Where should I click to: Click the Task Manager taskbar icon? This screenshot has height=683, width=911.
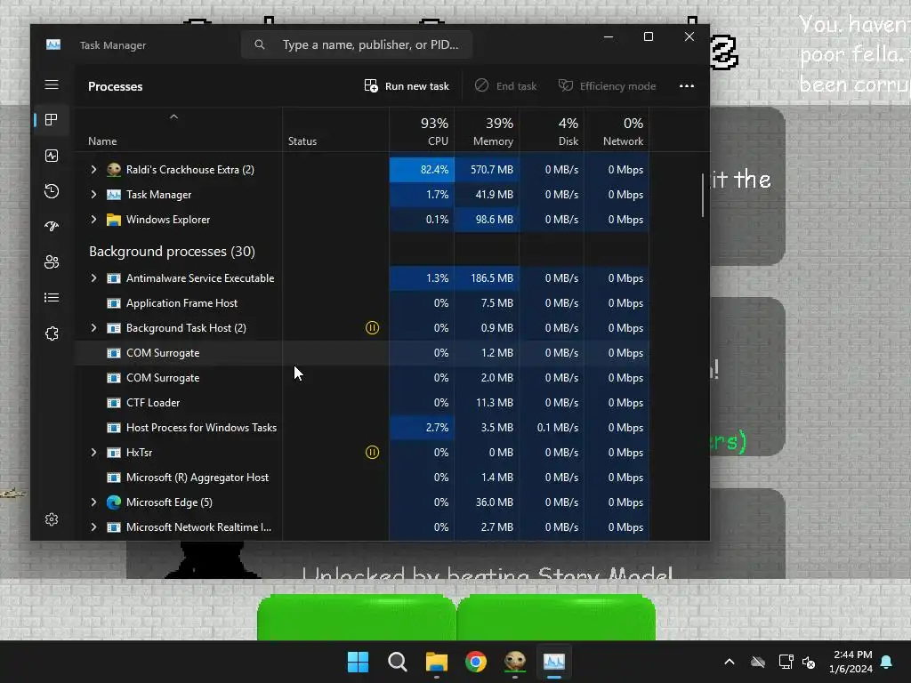553,662
